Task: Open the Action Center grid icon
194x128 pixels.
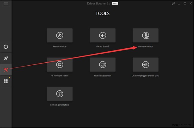Action: 6,81
